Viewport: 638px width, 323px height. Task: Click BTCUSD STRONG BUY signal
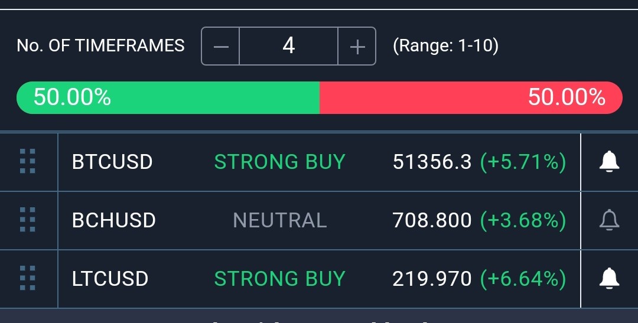280,162
